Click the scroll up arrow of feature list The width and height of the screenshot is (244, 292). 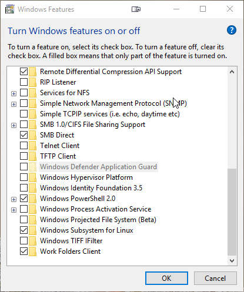click(x=232, y=72)
